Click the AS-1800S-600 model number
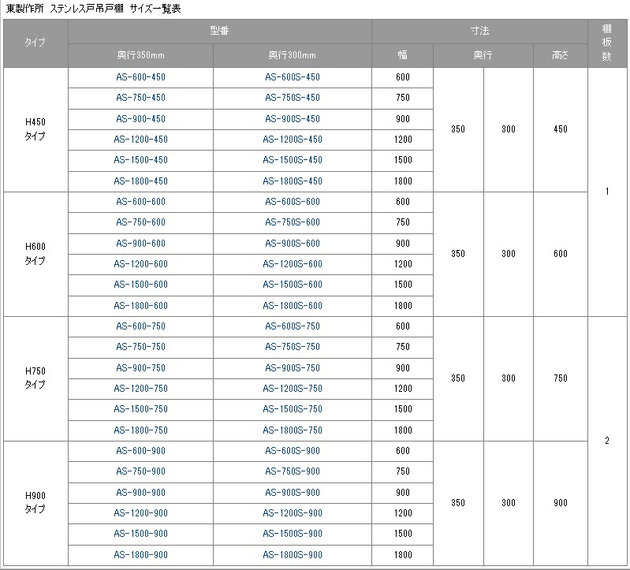Viewport: 630px width, 570px height. [292, 306]
